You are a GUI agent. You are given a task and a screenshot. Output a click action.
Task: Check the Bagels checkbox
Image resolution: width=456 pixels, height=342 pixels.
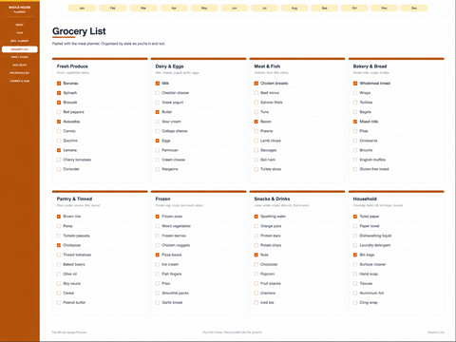(x=355, y=112)
